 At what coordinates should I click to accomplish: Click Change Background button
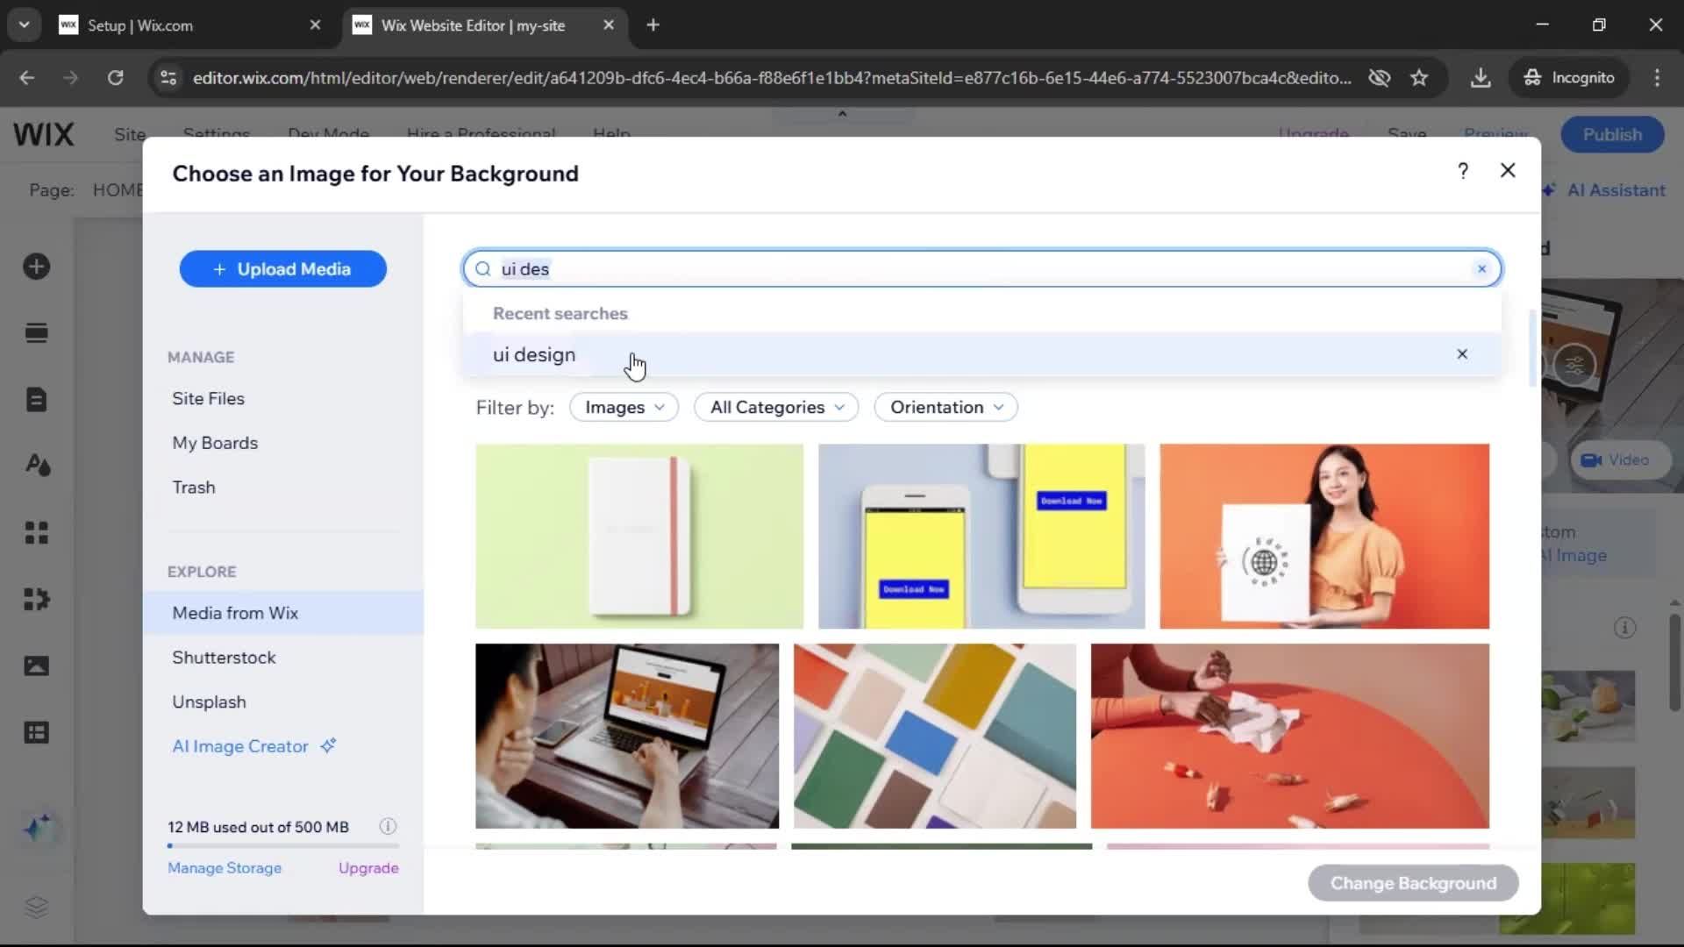pyautogui.click(x=1413, y=883)
